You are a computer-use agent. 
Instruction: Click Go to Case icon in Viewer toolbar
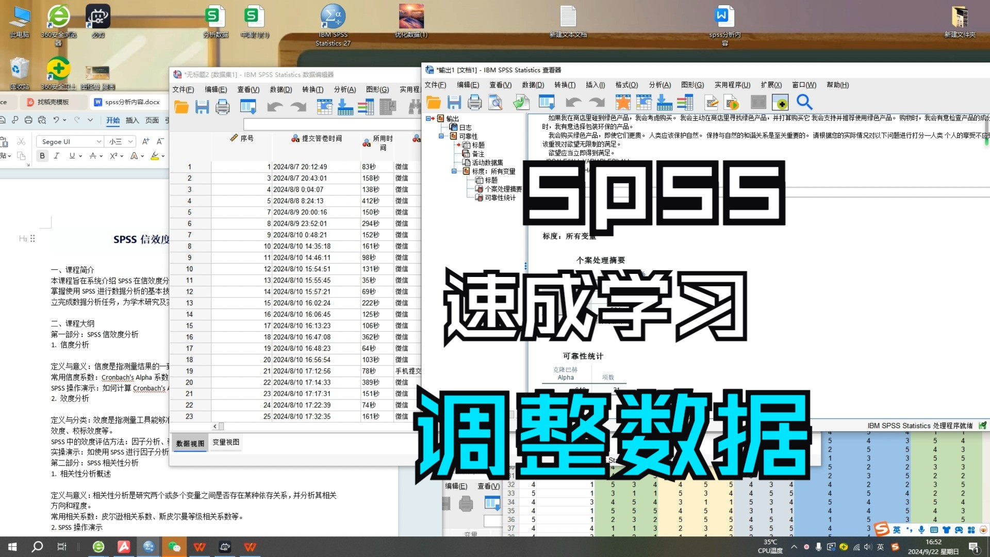pyautogui.click(x=643, y=103)
